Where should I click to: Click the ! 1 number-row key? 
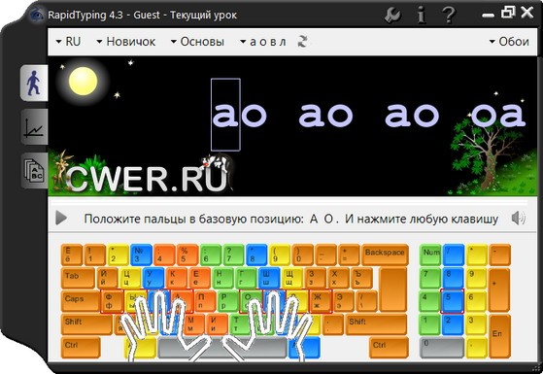pos(95,255)
